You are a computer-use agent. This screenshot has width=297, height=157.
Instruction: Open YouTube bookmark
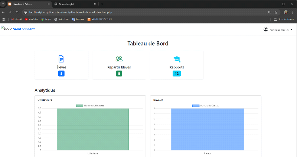31,20
